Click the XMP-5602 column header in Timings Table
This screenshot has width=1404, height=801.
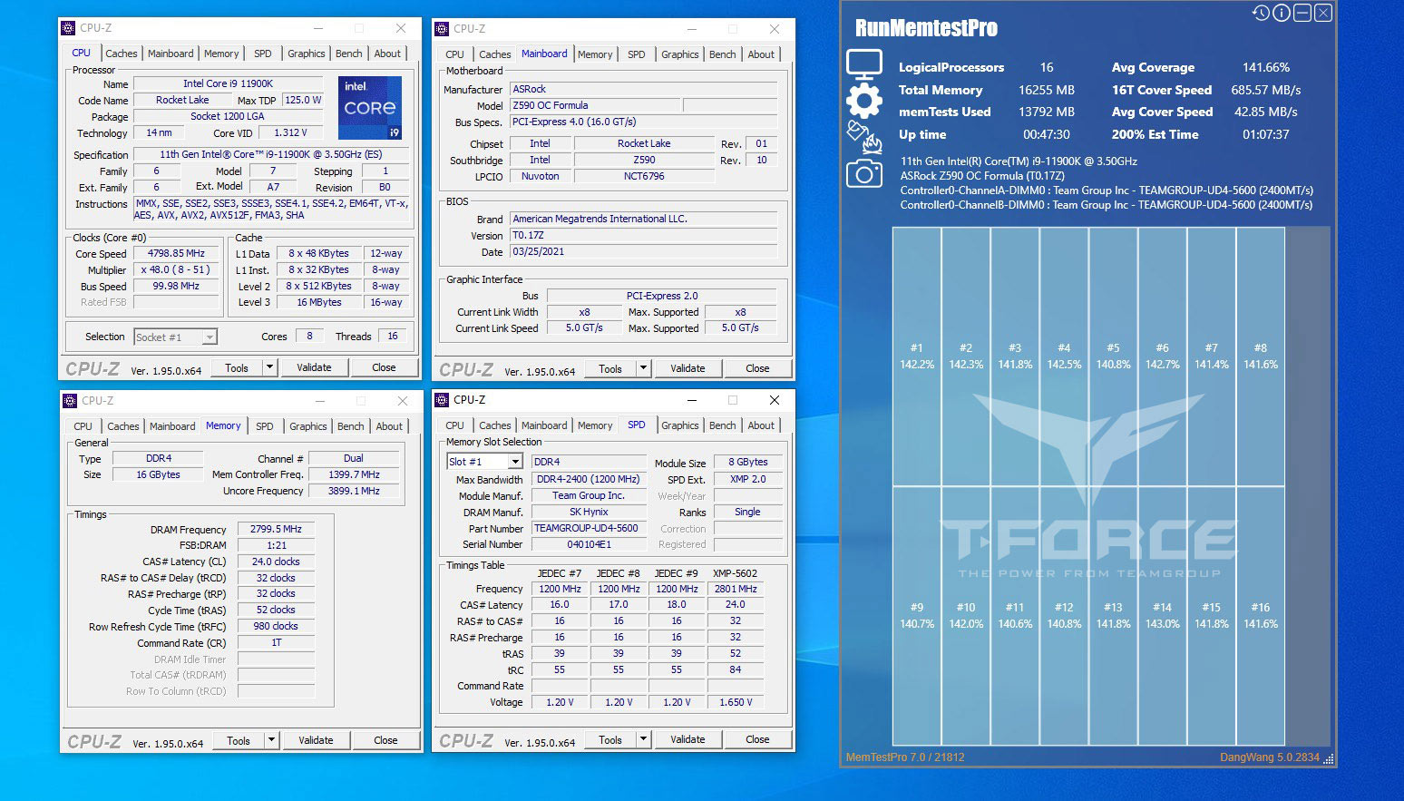coord(735,573)
